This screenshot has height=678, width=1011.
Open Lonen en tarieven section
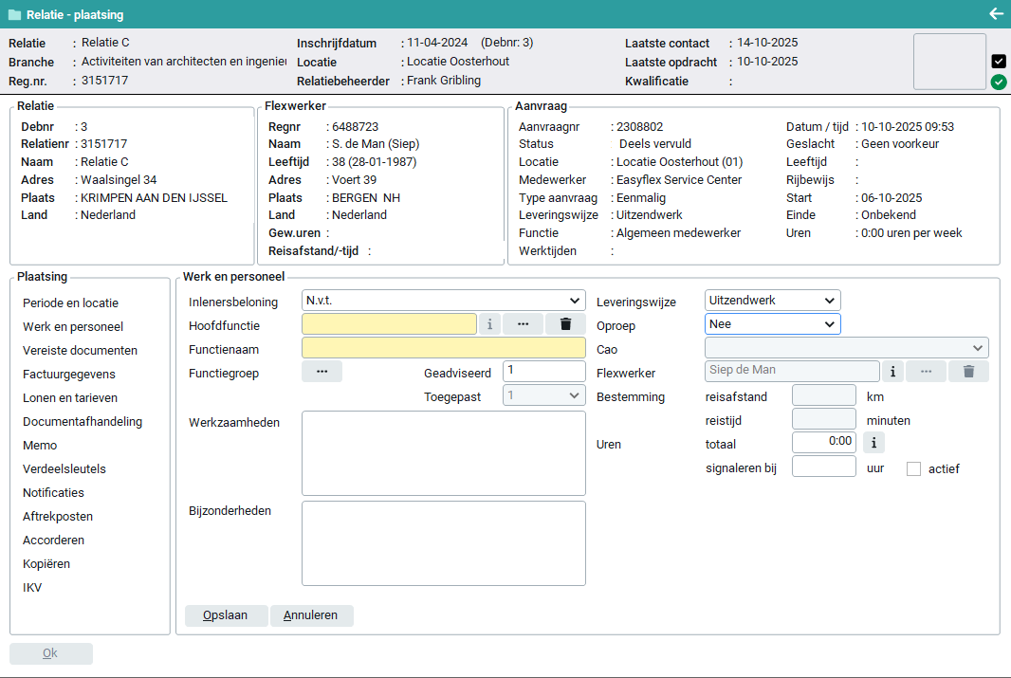pyautogui.click(x=70, y=398)
